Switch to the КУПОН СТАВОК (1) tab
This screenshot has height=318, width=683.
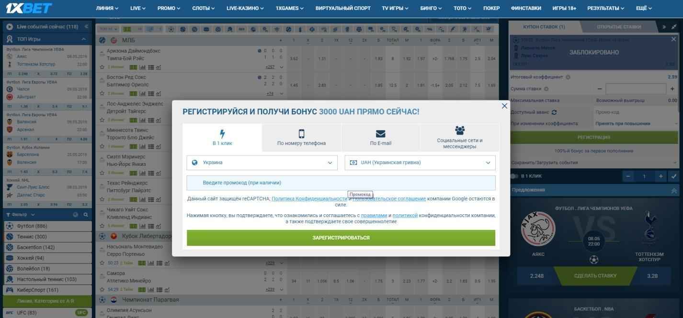click(x=544, y=27)
